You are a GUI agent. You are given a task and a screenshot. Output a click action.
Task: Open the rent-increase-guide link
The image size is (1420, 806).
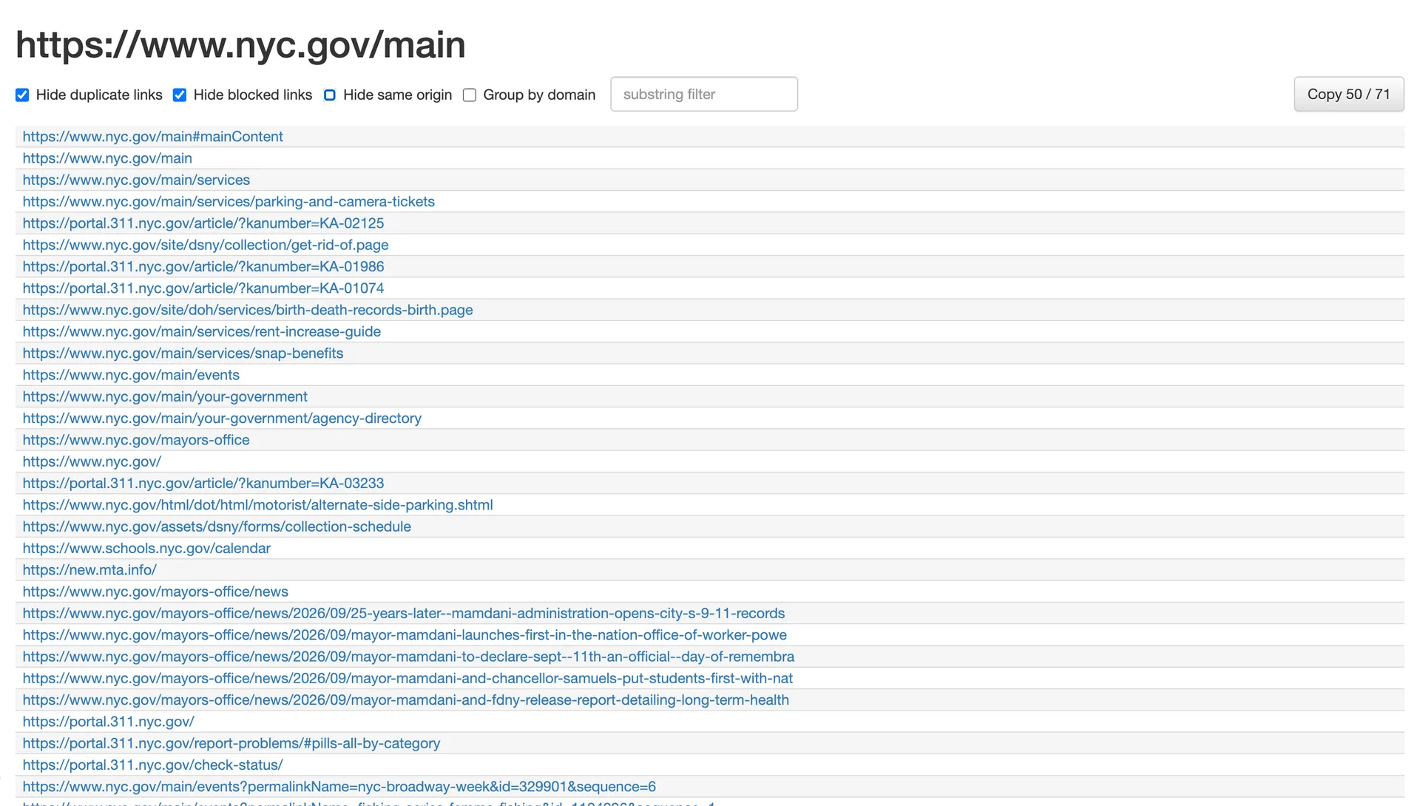coord(202,332)
